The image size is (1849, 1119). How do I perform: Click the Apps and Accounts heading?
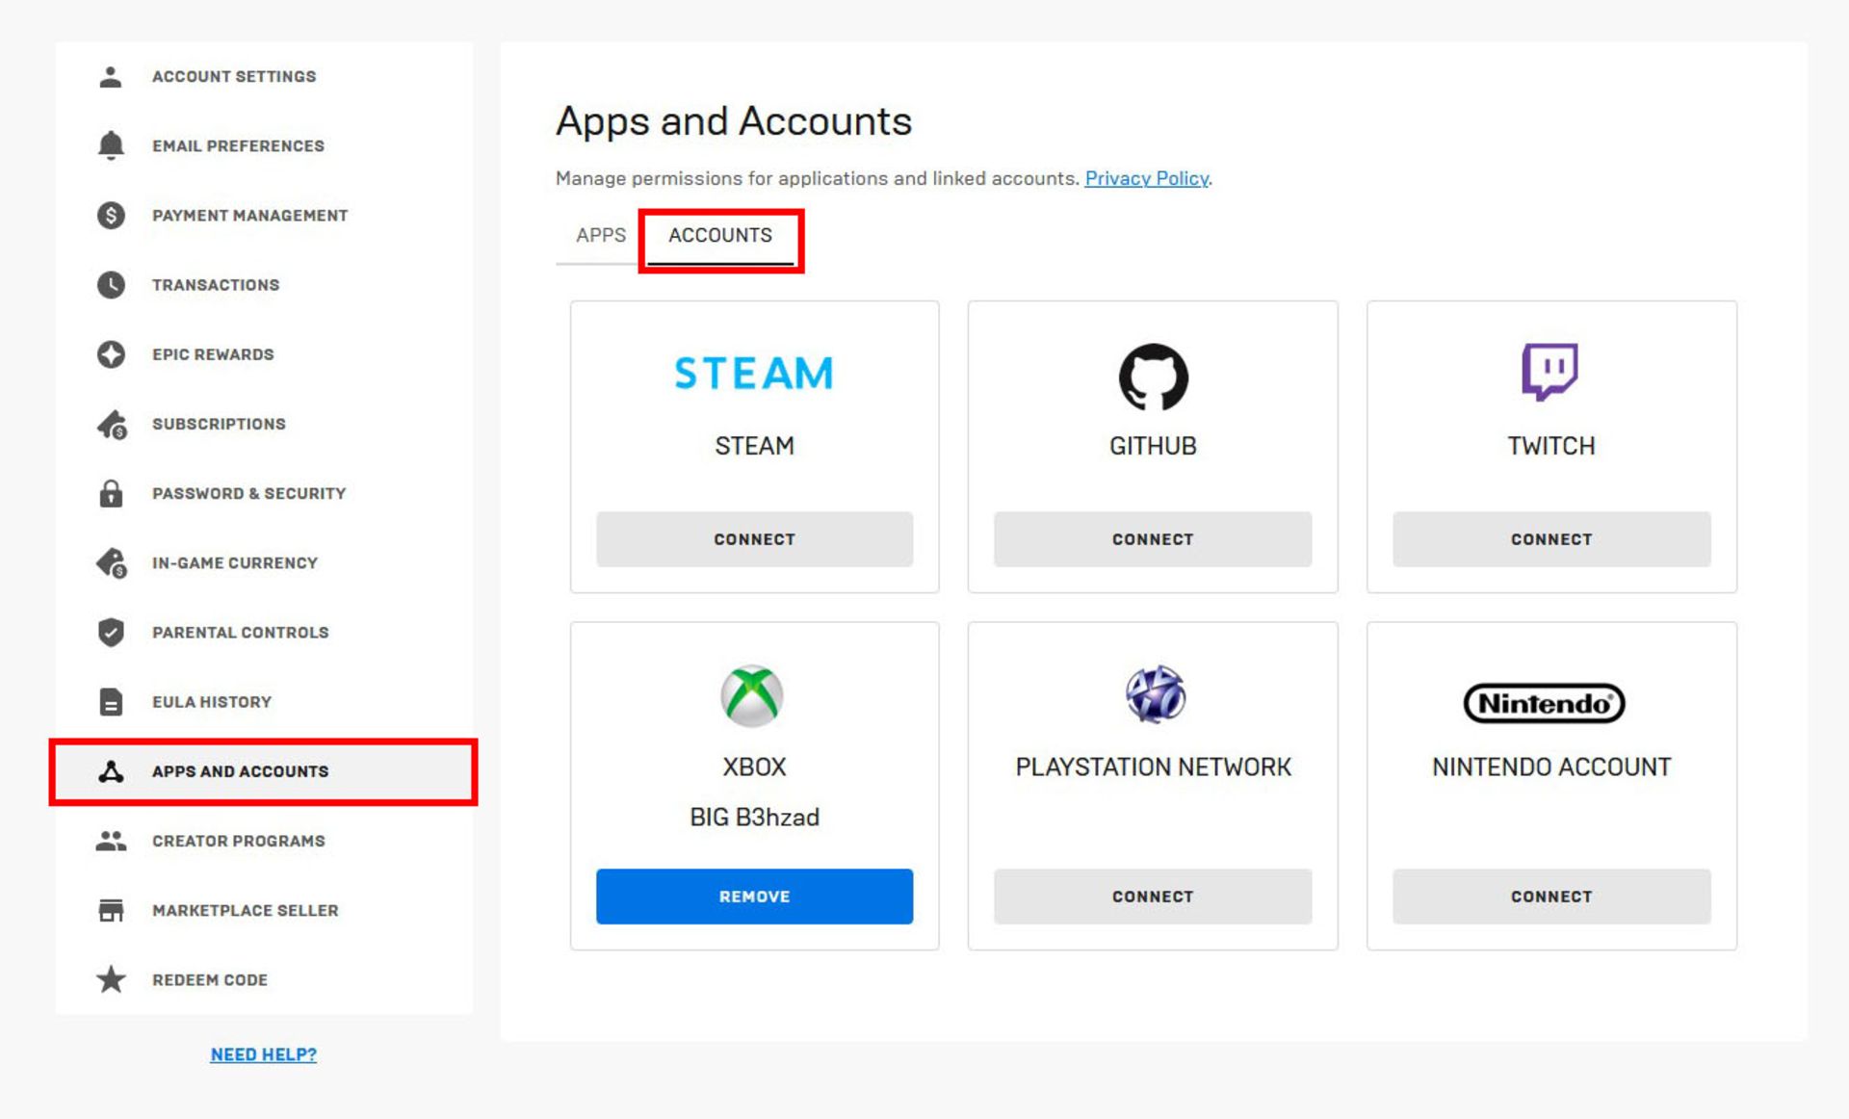tap(733, 121)
